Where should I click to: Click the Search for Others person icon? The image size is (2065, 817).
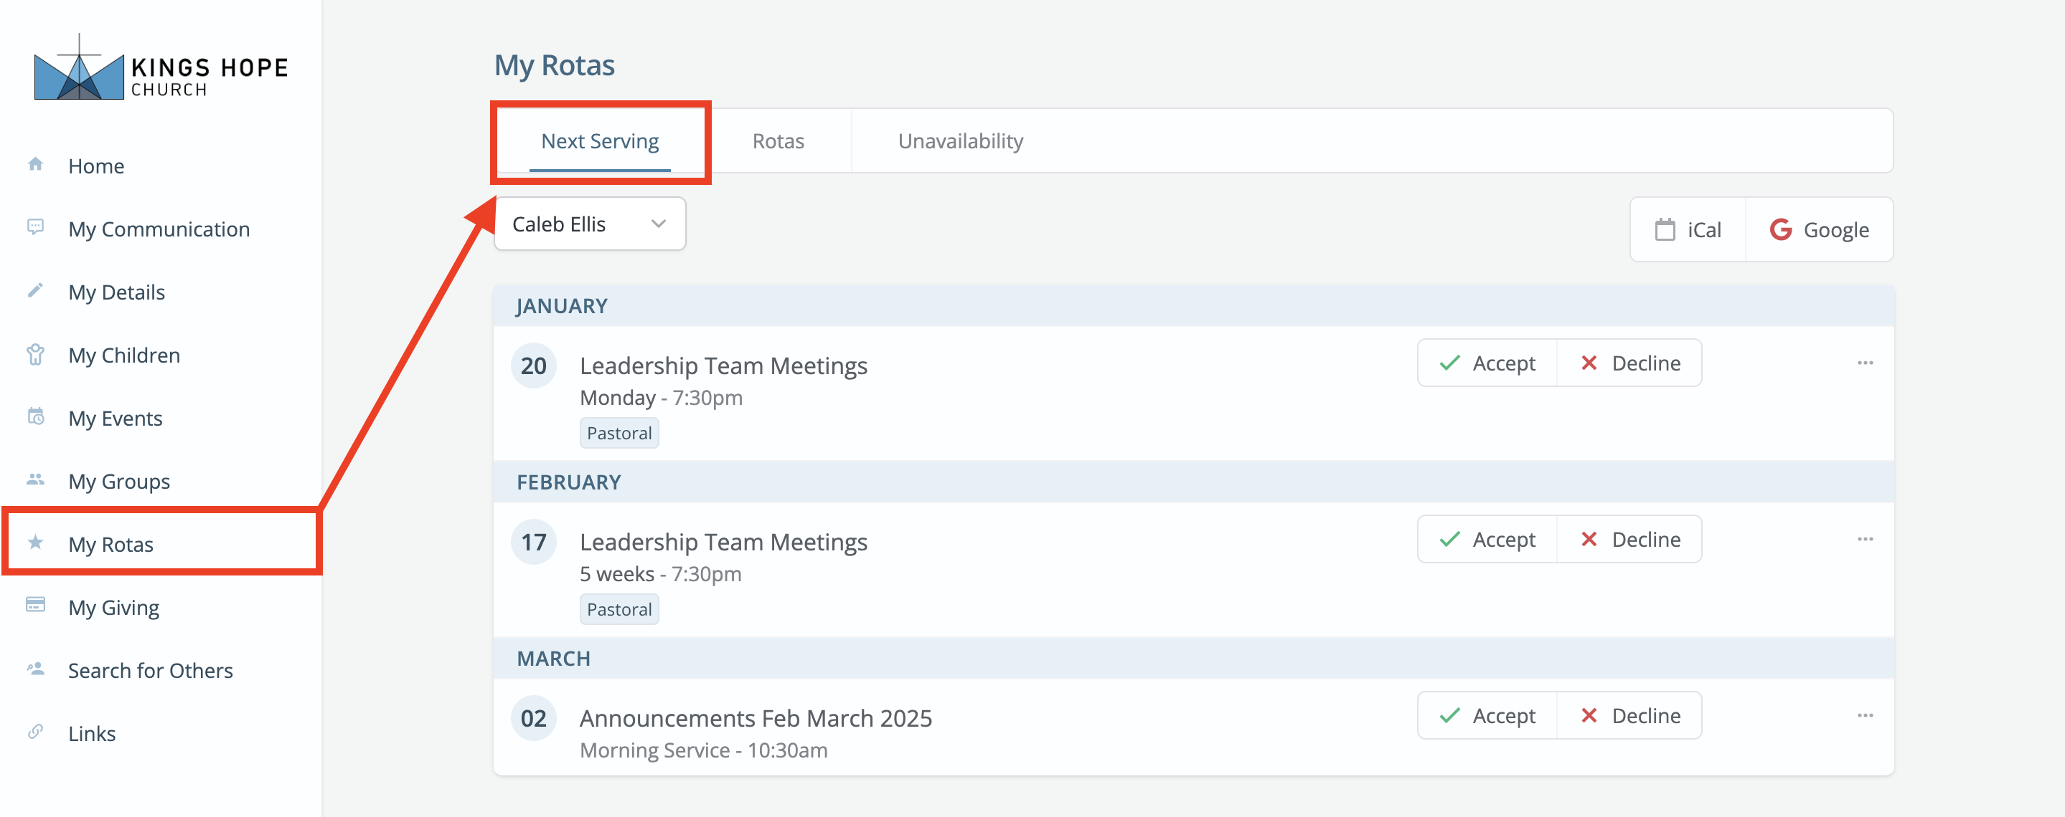point(35,668)
